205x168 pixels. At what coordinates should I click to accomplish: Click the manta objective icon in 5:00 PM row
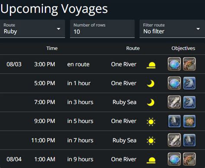pos(189,83)
